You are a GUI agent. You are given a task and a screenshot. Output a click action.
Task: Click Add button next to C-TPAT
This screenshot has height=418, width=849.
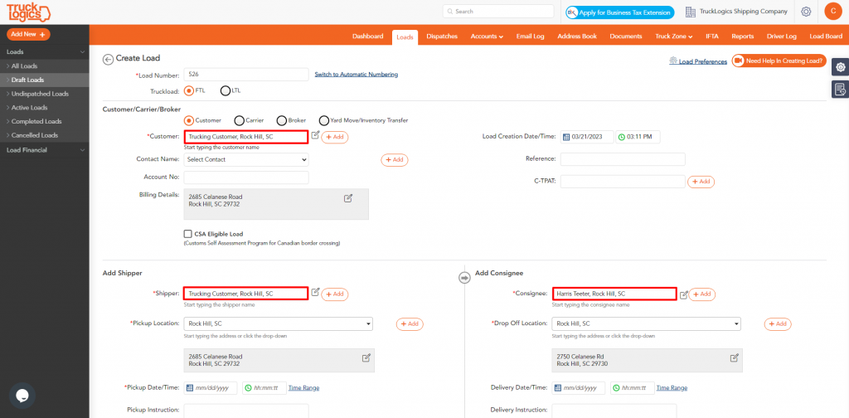(x=701, y=182)
